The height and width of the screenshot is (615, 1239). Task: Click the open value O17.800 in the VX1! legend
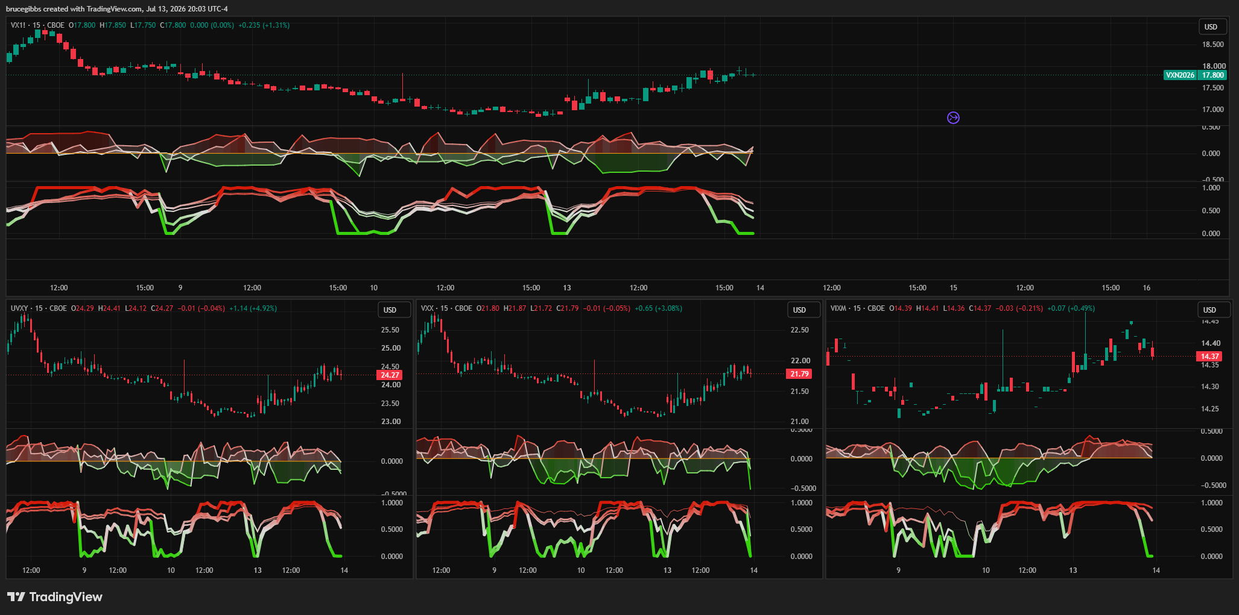pos(82,25)
